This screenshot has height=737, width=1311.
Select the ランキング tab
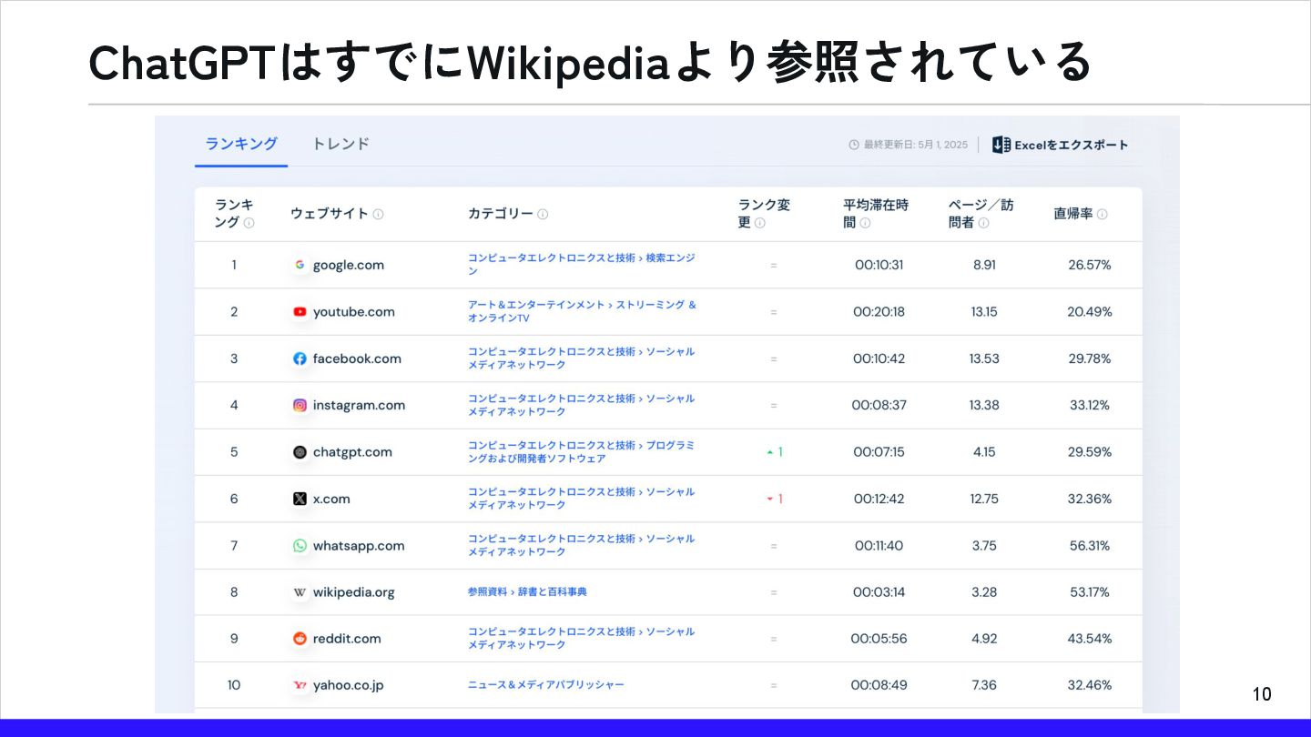click(241, 144)
